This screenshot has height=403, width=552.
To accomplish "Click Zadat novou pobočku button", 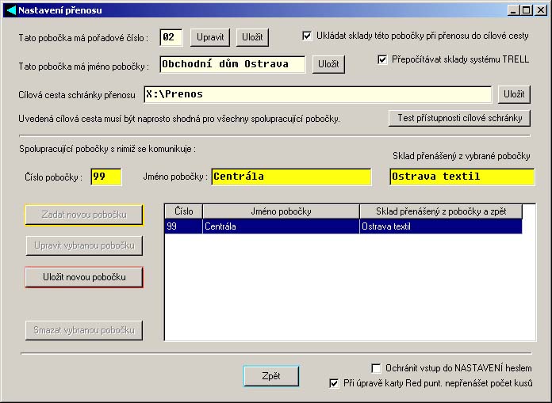I will point(84,215).
